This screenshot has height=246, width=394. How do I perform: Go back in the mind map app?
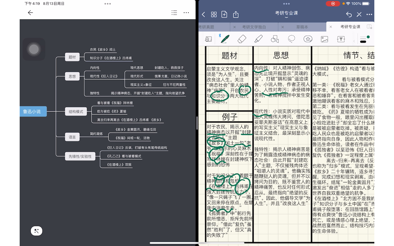click(x=30, y=13)
